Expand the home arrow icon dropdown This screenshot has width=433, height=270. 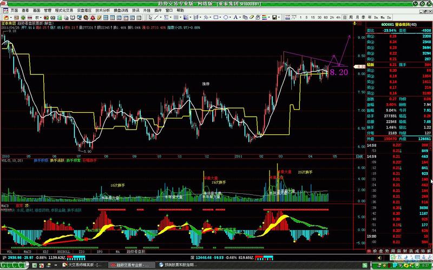pyautogui.click(x=11, y=18)
